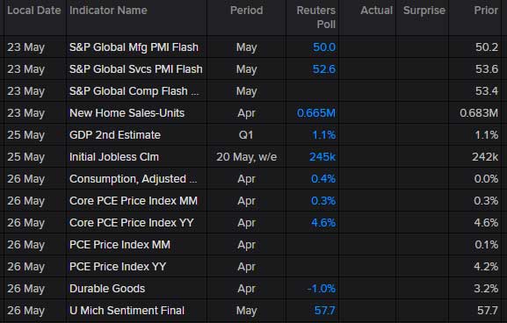Click the 0.1% prior value
The height and width of the screenshot is (323, 507).
click(486, 245)
